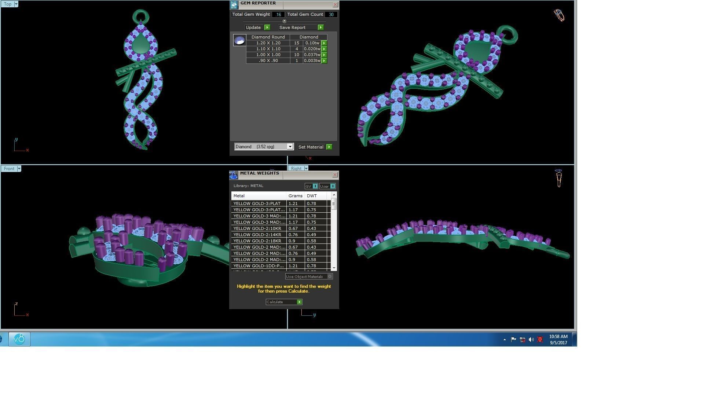The height and width of the screenshot is (396, 704).
Task: Open the Diamond (3.52 spg) material dropdown
Action: coord(290,147)
